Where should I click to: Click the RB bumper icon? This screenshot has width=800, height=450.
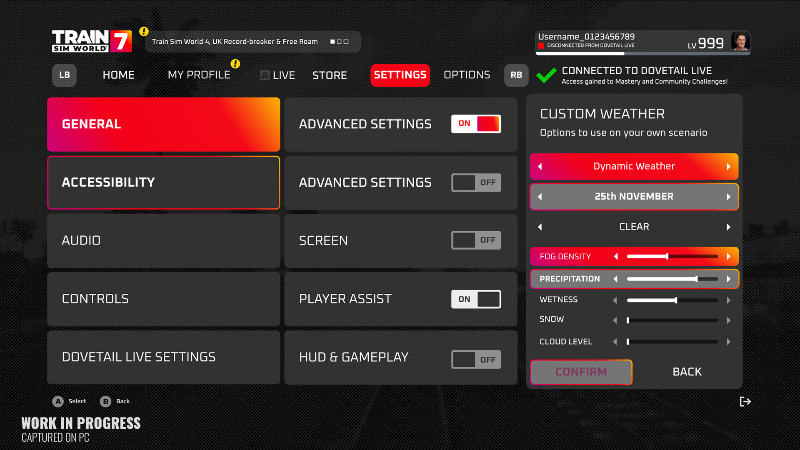[516, 75]
